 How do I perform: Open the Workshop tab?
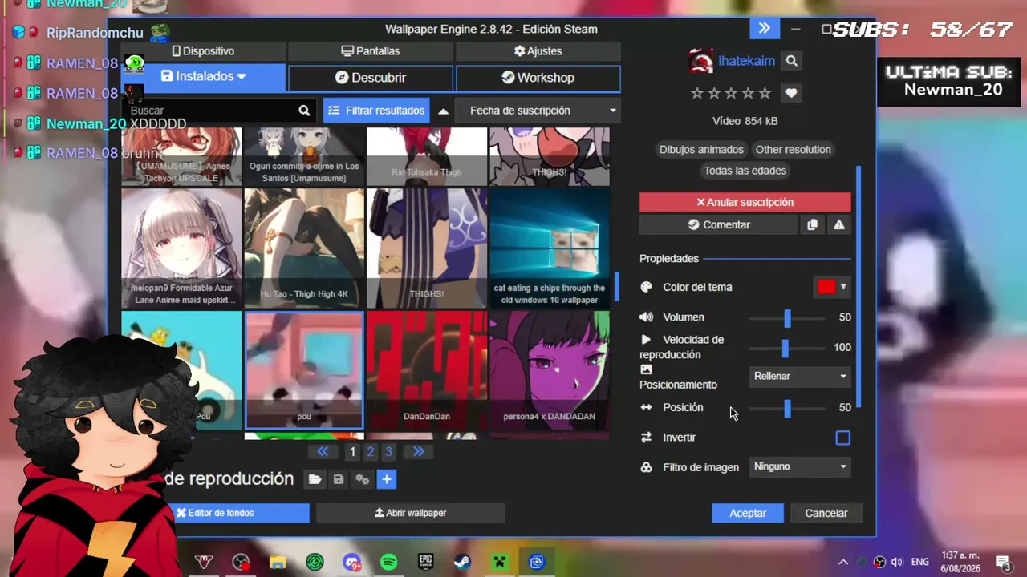(x=538, y=78)
